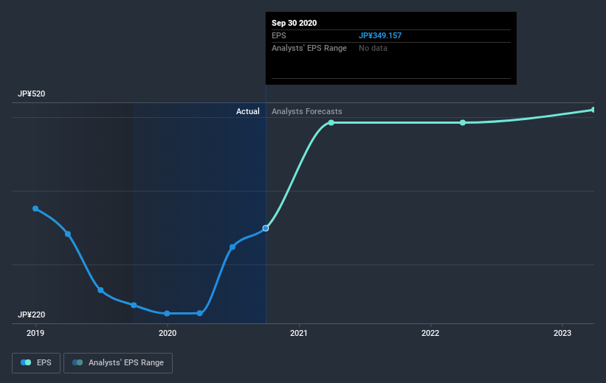This screenshot has width=606, height=383.
Task: Click the 2023 x-axis label
Action: [x=562, y=333]
